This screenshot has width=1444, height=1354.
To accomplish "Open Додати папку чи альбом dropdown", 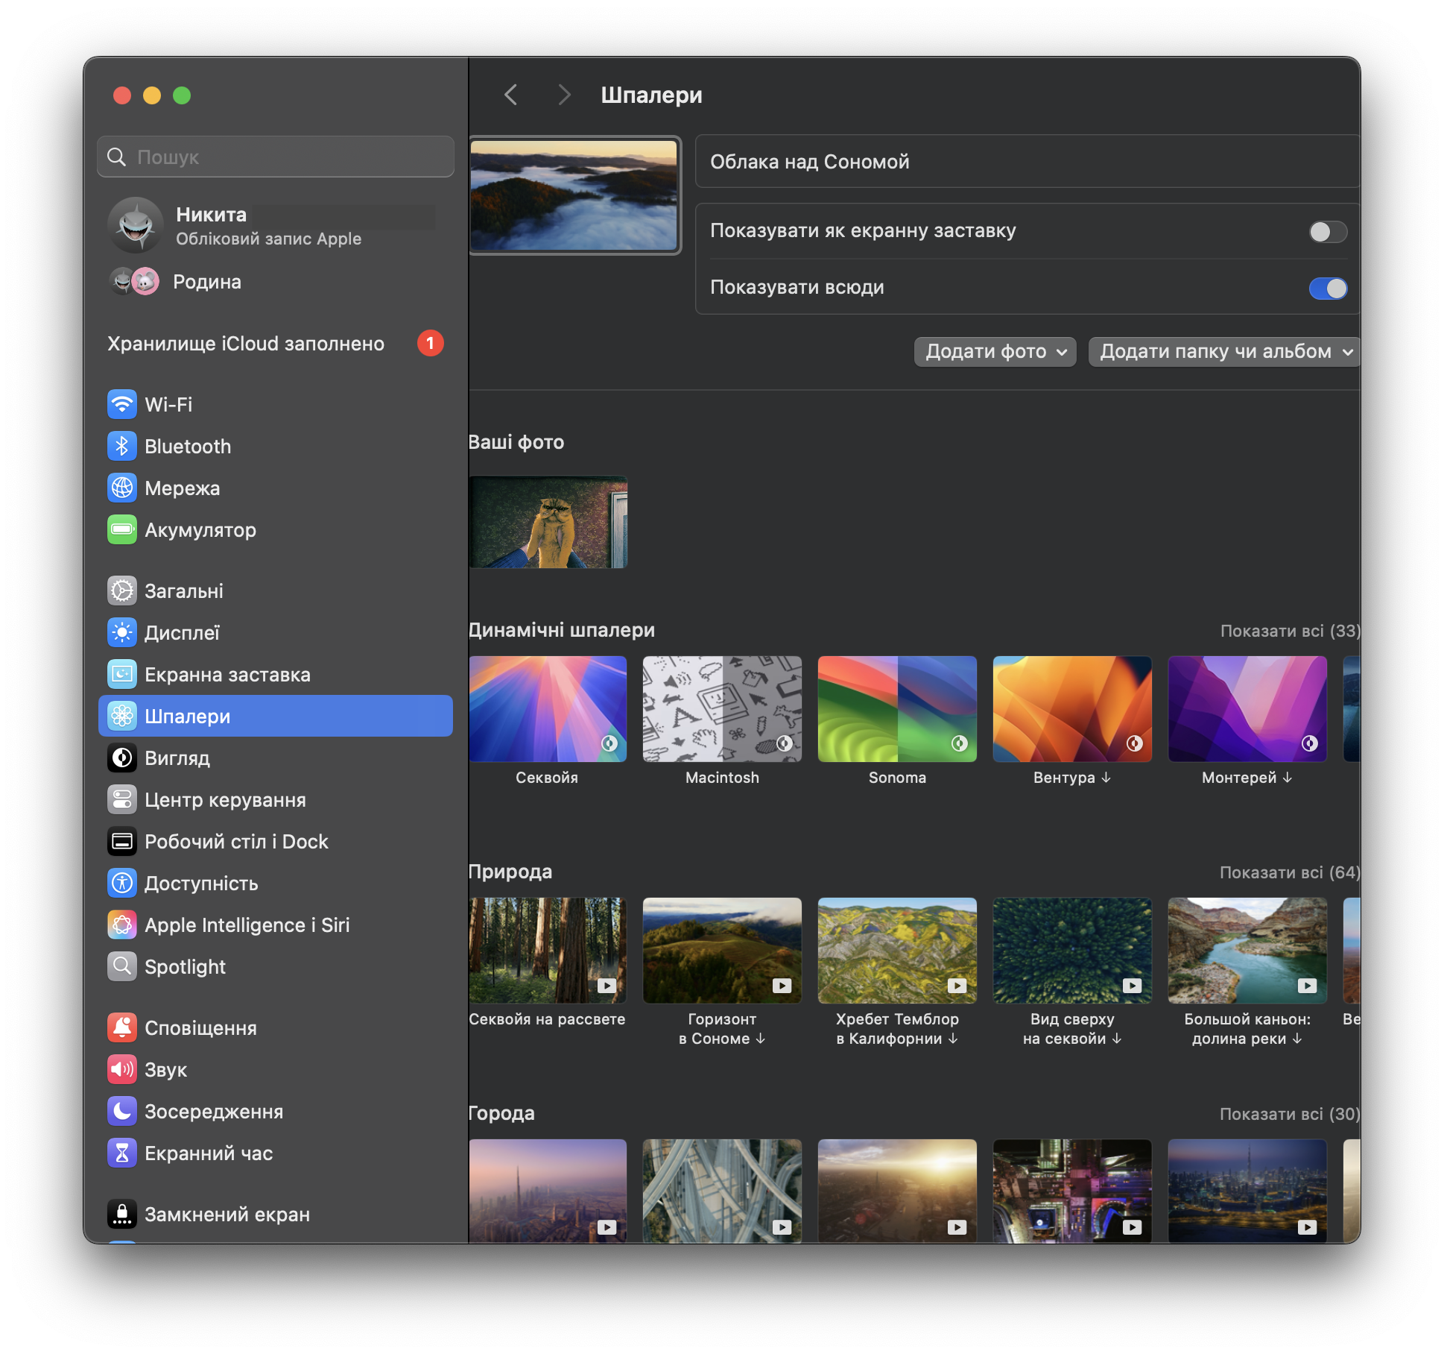I will click(x=1223, y=352).
